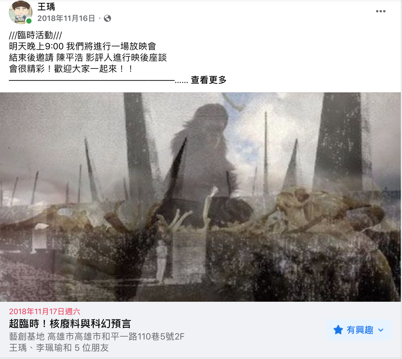This screenshot has width=402, height=359.
Task: Open the three-dot post options menu
Action: [380, 11]
